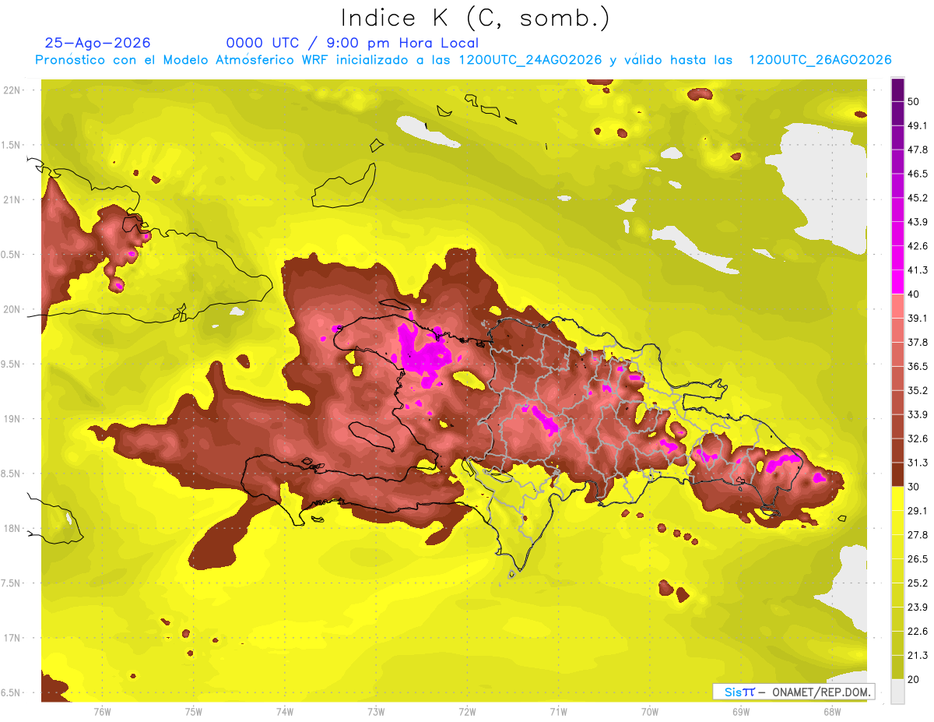
Task: Click the colorbar value '40'
Action: (x=914, y=294)
